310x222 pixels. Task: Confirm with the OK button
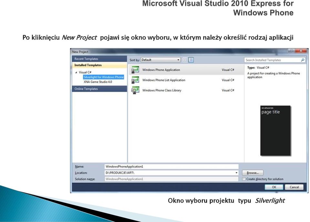[x=274, y=187]
